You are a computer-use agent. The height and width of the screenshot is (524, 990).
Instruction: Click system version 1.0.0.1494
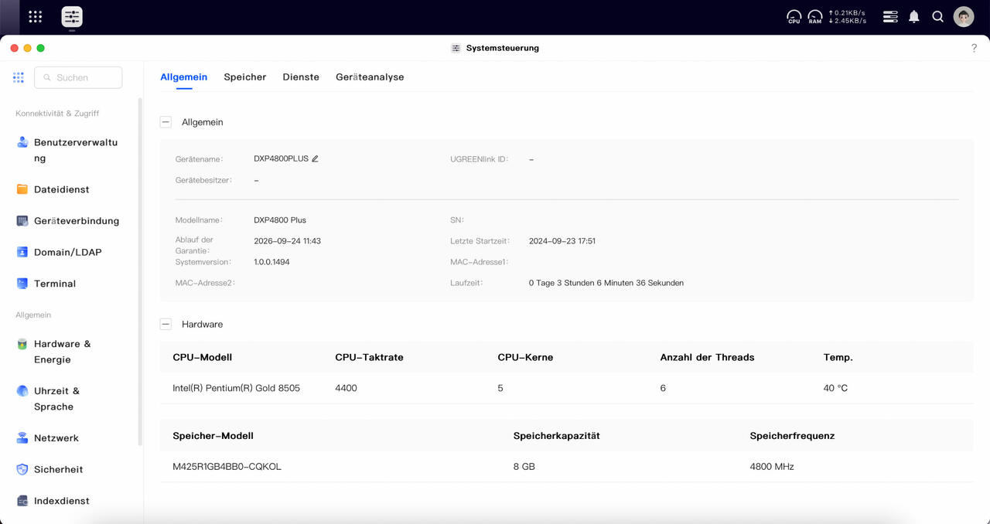pyautogui.click(x=271, y=262)
